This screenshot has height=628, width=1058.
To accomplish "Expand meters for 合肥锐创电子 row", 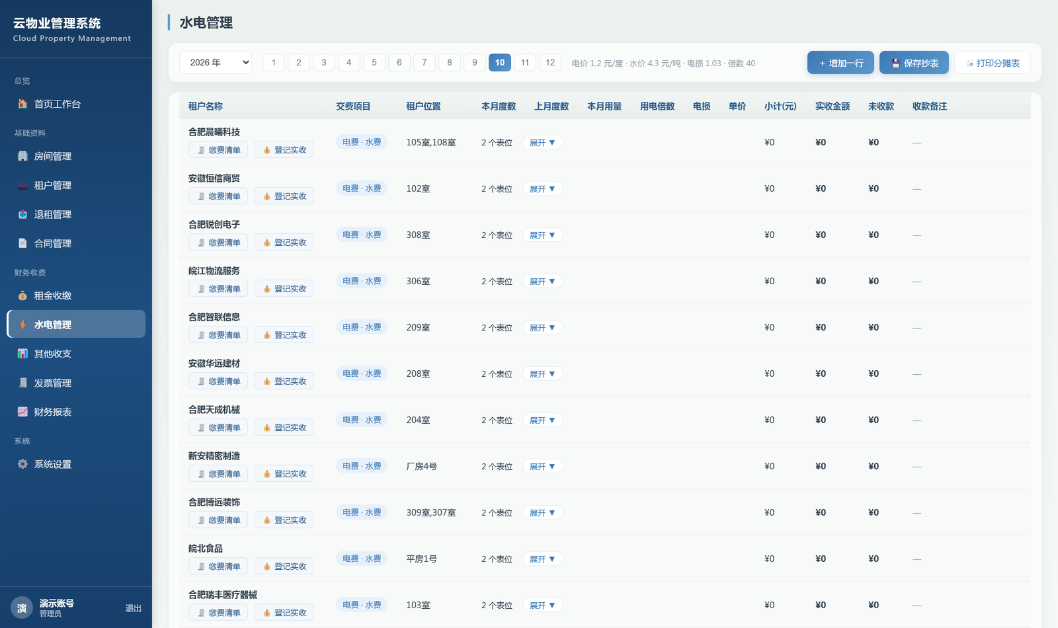I will point(542,235).
